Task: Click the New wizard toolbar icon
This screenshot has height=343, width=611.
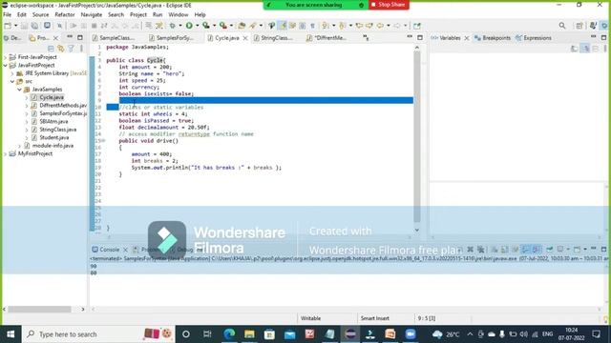Action: pyautogui.click(x=8, y=26)
